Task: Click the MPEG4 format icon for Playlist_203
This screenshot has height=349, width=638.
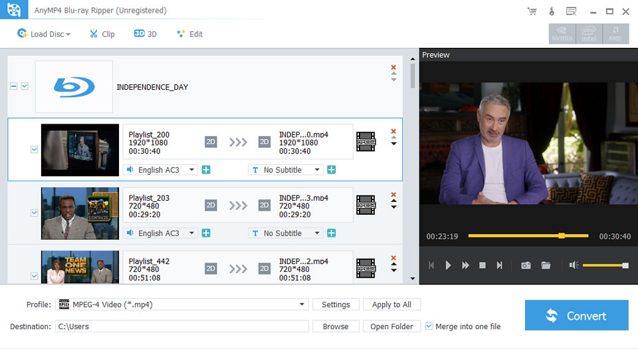Action: tap(366, 205)
